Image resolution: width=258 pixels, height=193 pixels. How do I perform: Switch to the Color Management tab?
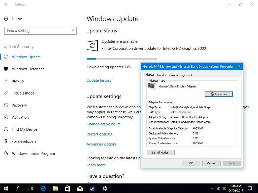point(181,75)
